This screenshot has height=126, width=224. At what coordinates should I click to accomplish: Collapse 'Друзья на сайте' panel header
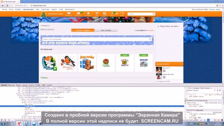pos(169,64)
